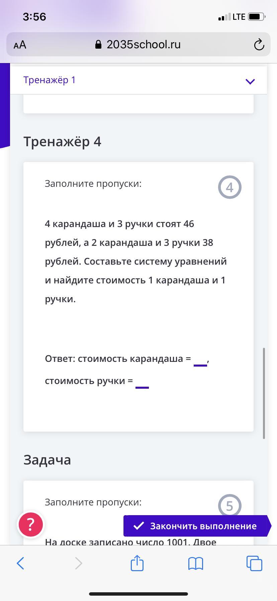
Task: Open the tabs overview icon
Action: (254, 563)
